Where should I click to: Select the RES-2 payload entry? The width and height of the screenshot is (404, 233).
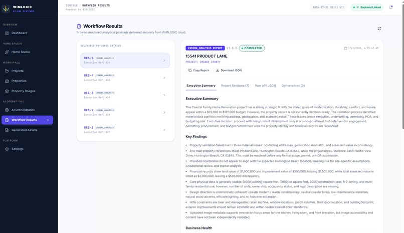[125, 113]
